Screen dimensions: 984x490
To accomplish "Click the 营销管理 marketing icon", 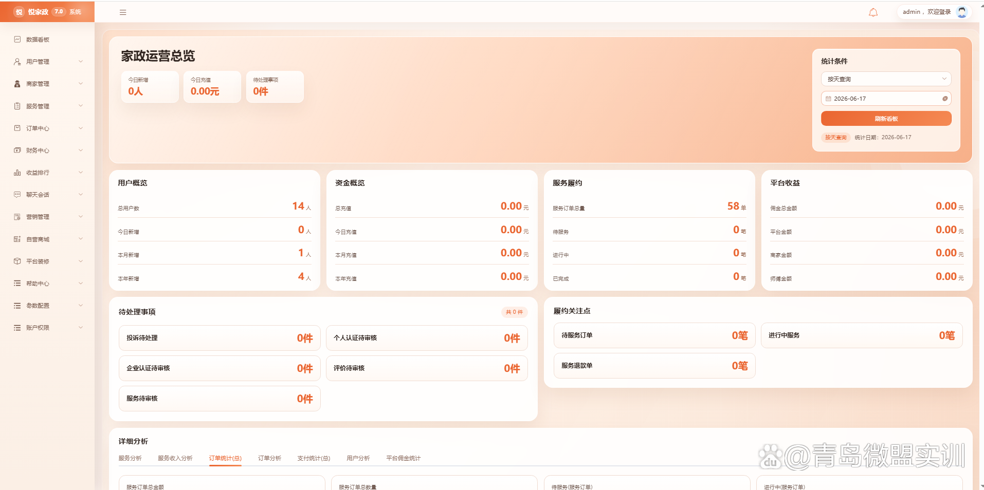I will point(17,217).
